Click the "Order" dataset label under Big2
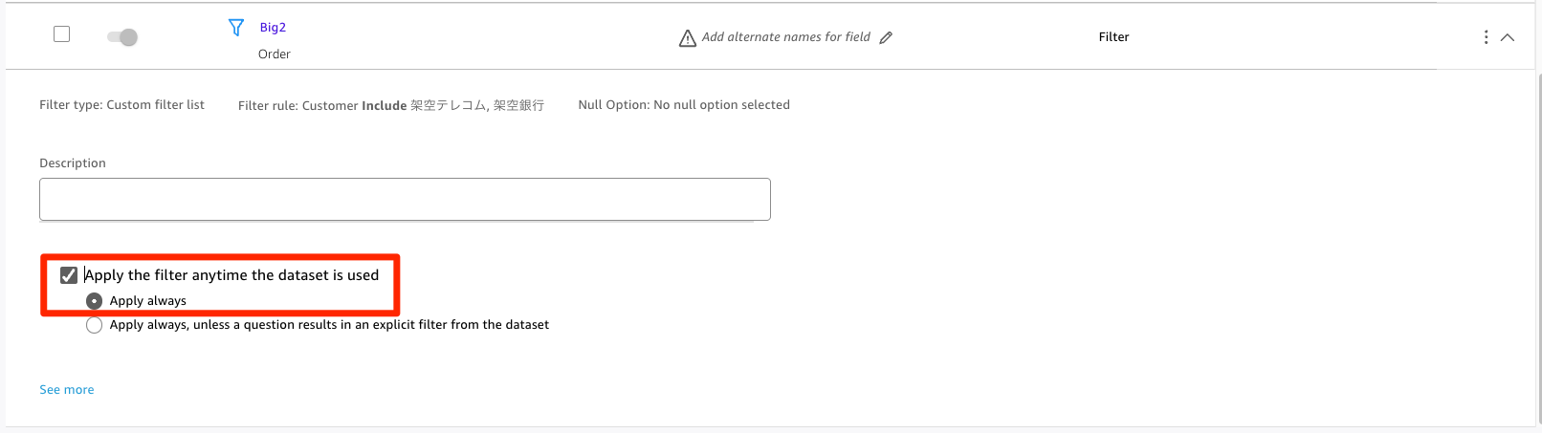 click(x=275, y=54)
